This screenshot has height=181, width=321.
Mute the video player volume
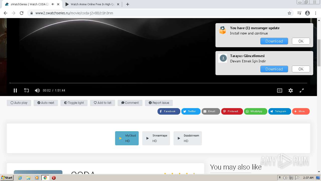point(37,90)
